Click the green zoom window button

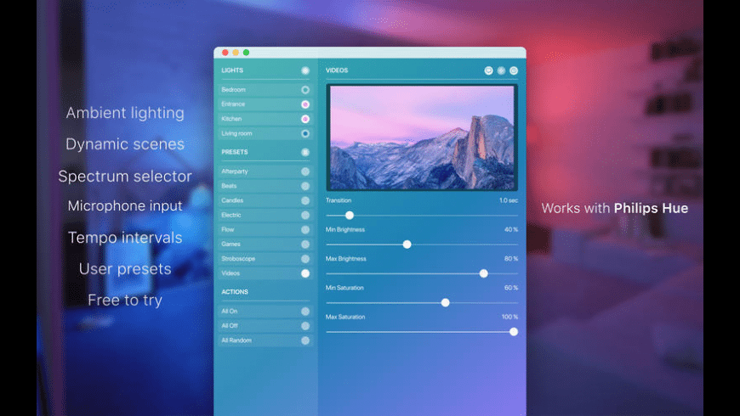pos(246,53)
